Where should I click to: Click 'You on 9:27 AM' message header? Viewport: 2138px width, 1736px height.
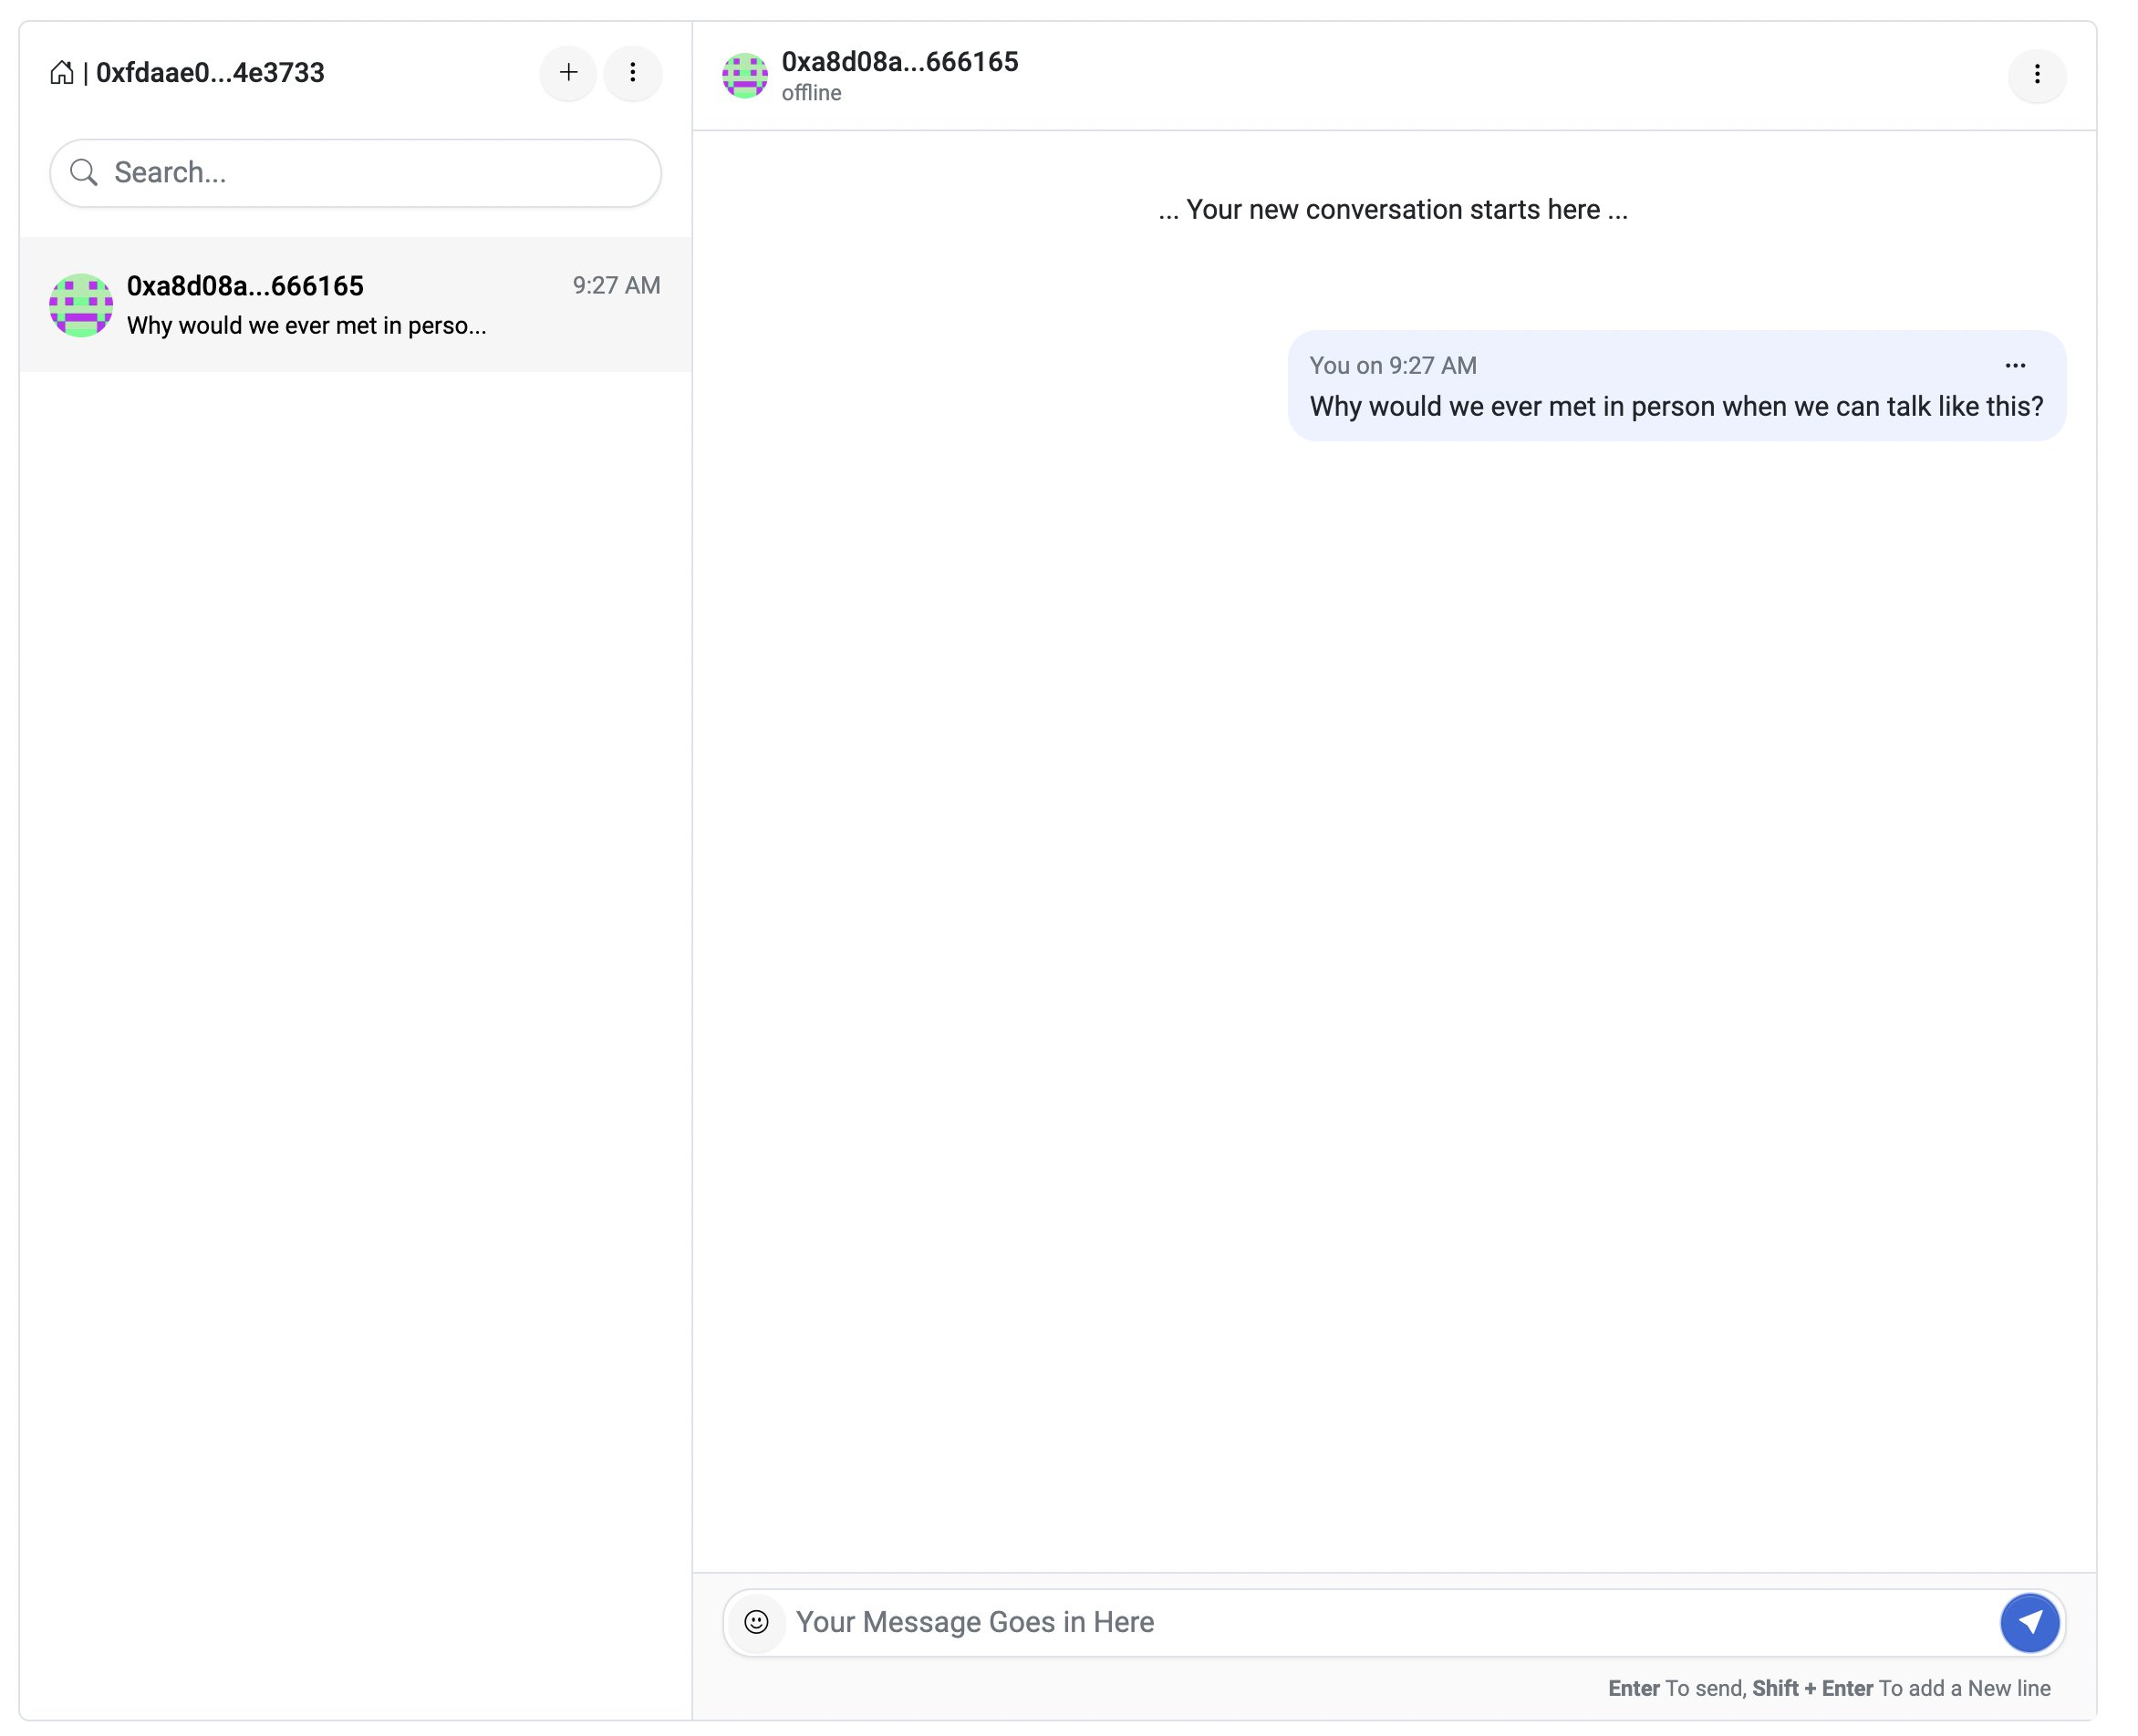pyautogui.click(x=1393, y=366)
